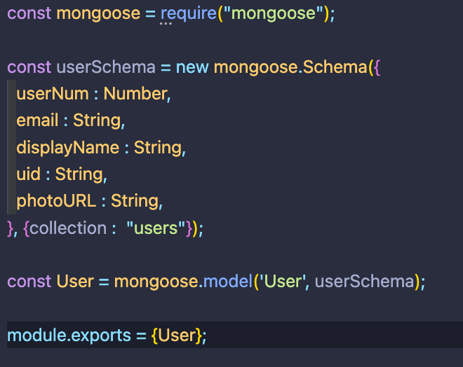The width and height of the screenshot is (463, 367).
Task: Click the displayName field name
Action: (x=67, y=148)
